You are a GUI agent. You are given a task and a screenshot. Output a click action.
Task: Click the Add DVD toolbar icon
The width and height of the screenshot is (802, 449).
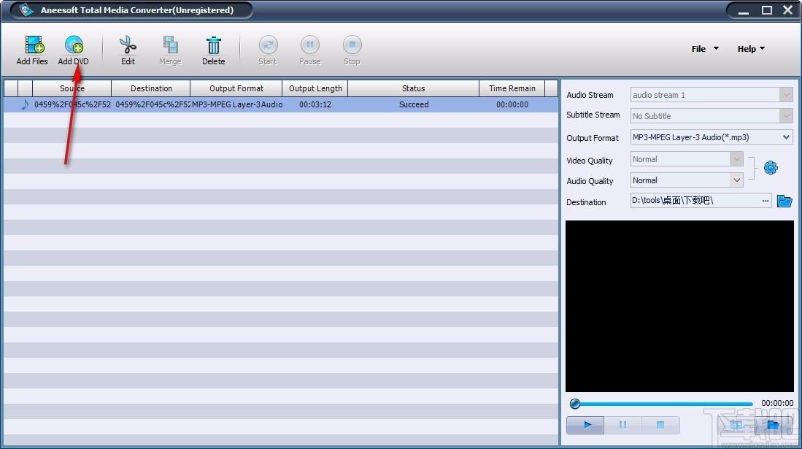coord(74,45)
